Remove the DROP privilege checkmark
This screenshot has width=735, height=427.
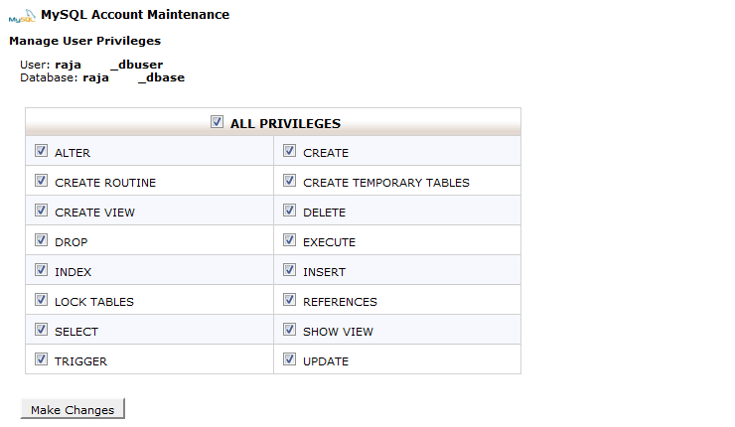click(x=42, y=241)
